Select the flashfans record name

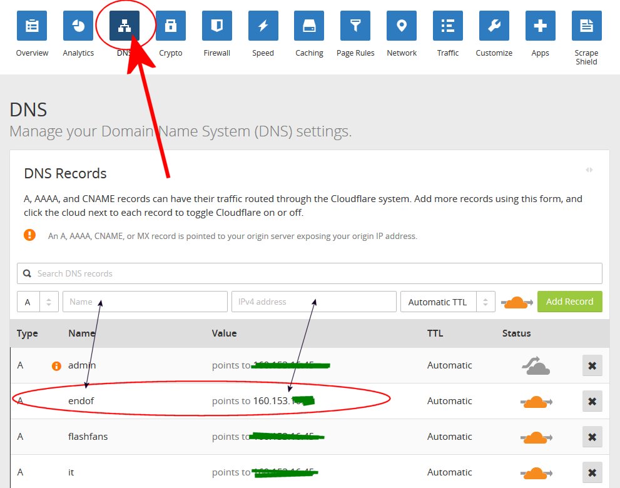click(88, 437)
